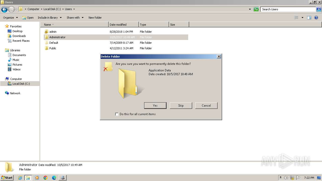322x181 pixels.
Task: Click the search magnifier icon
Action: pos(319,9)
